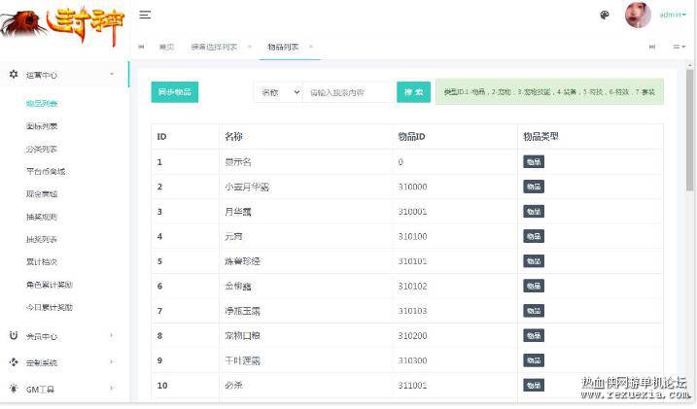This screenshot has height=409, width=697.
Task: Open 图标列表 in sidebar
Action: pyautogui.click(x=42, y=126)
